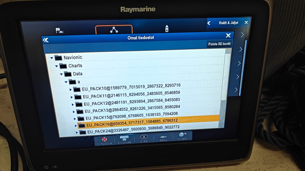305x171 pixels.
Task: Open the vessel tab icon
Action: point(167,28)
